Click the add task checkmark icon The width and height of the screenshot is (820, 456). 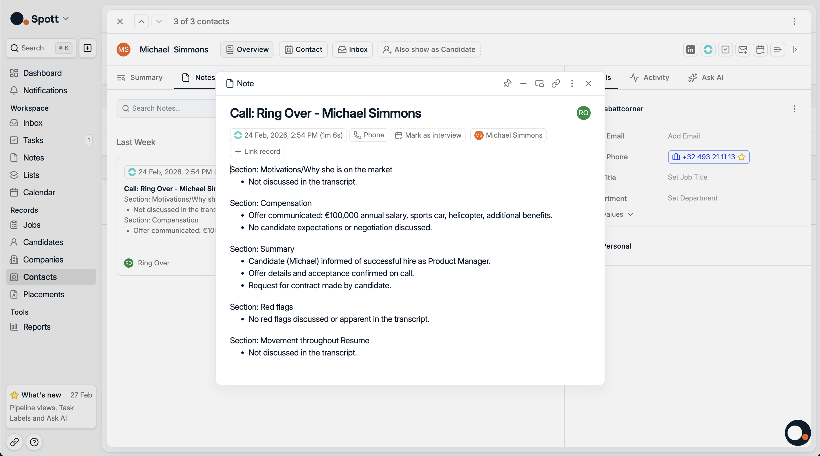coord(725,50)
